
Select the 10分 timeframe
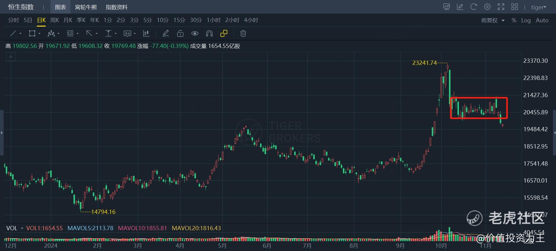[x=162, y=20]
